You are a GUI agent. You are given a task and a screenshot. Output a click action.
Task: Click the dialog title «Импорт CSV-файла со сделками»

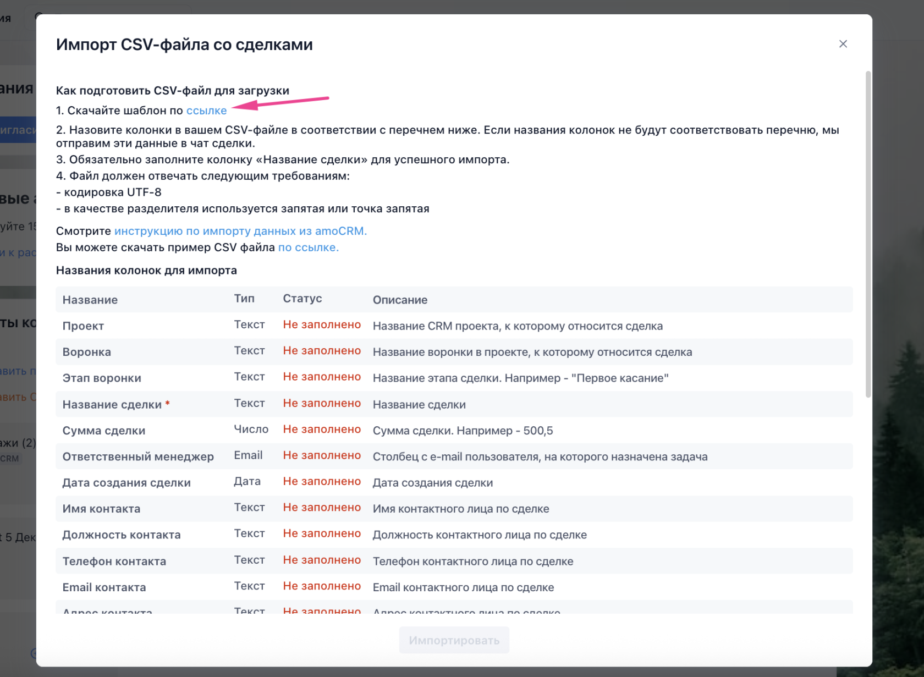click(x=184, y=45)
